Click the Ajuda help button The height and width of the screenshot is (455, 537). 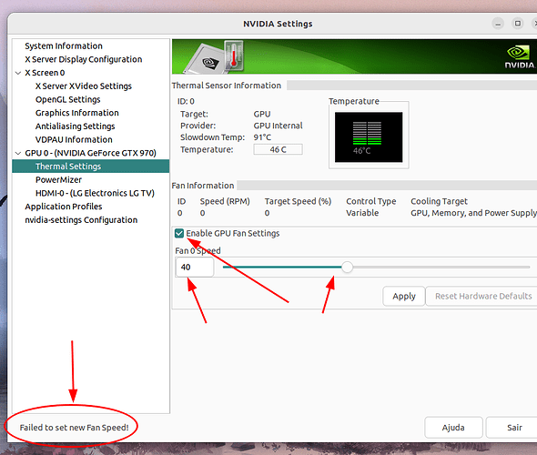453,428
